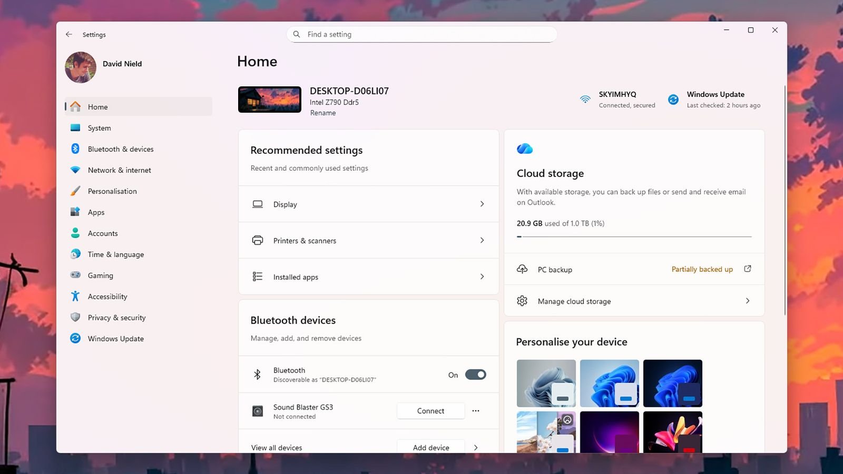This screenshot has height=474, width=843.
Task: Click the Accounts person icon
Action: point(75,233)
